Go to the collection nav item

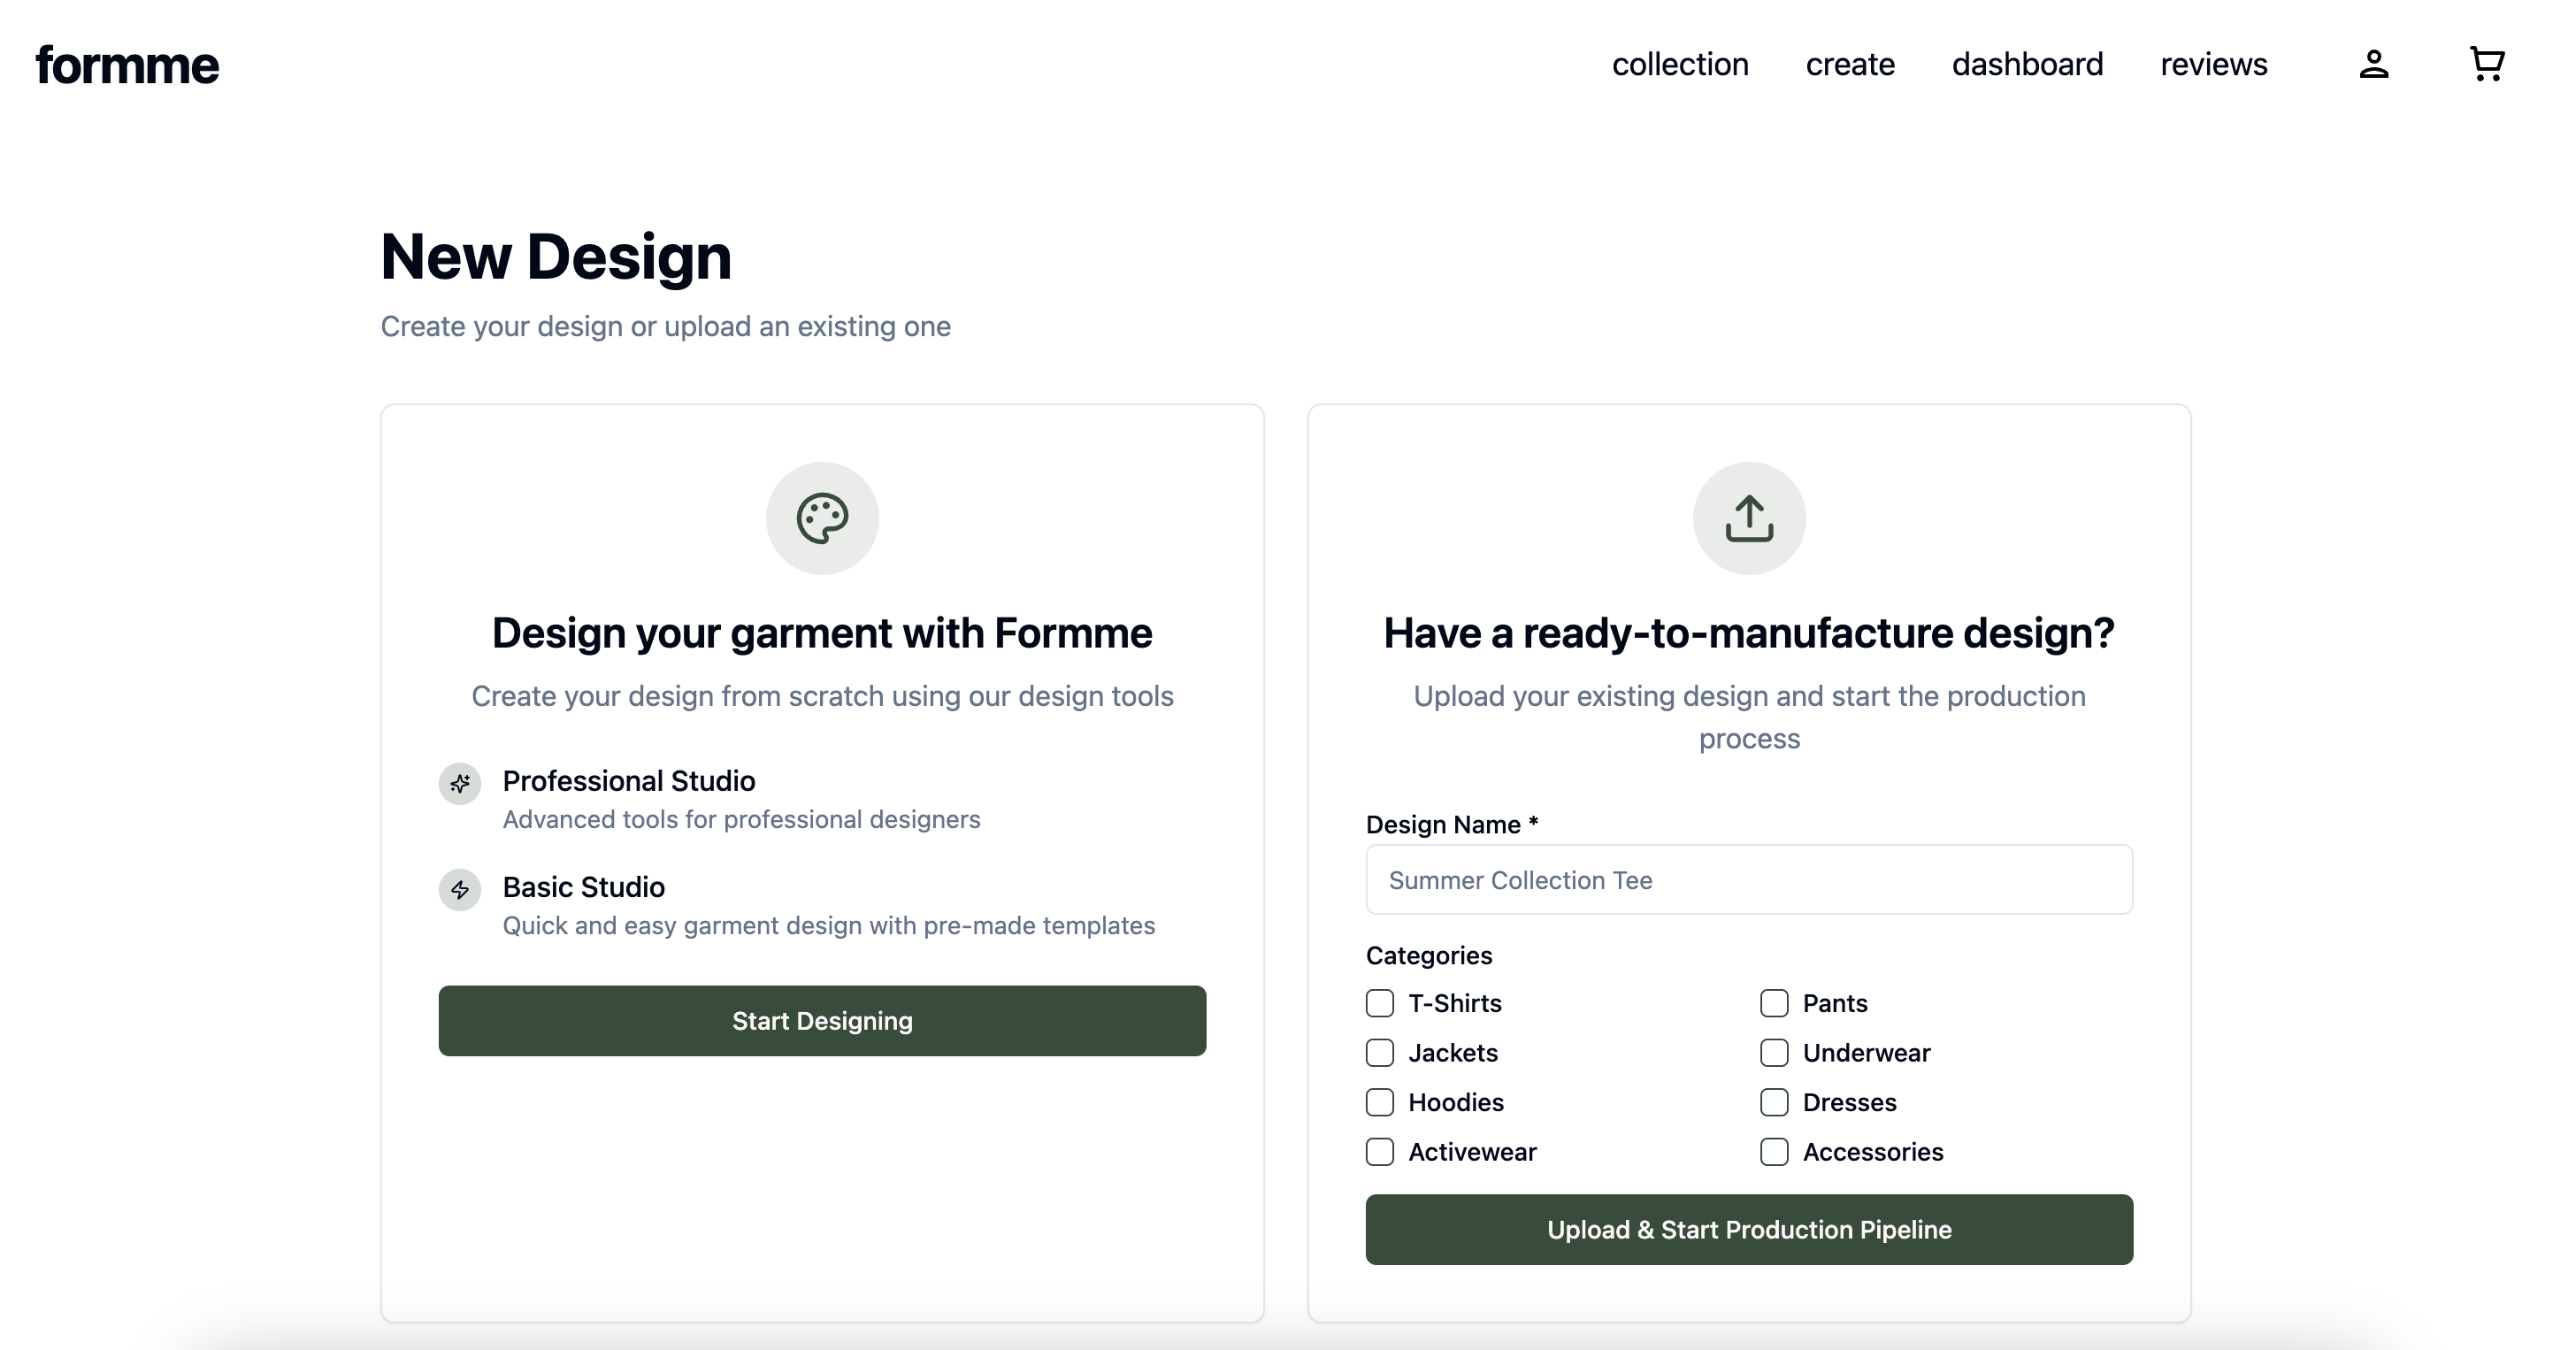tap(1680, 64)
